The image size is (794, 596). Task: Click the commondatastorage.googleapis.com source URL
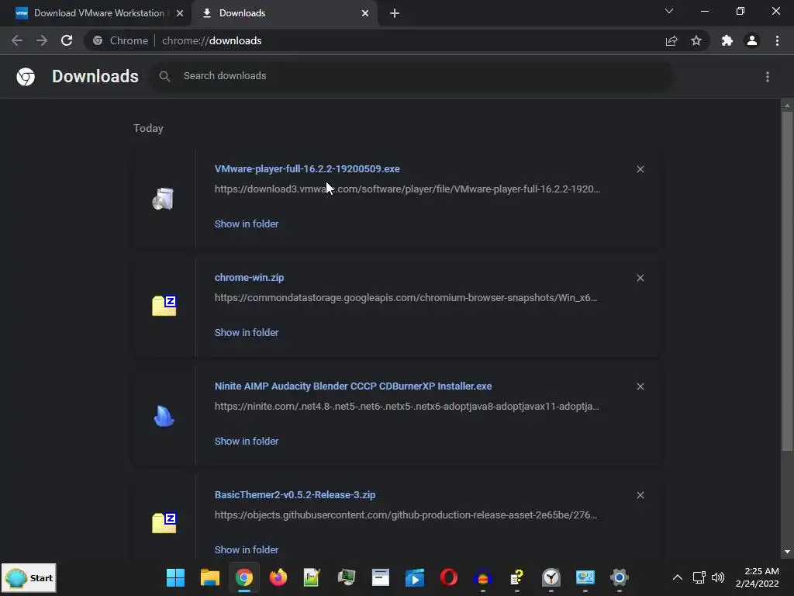(406, 297)
